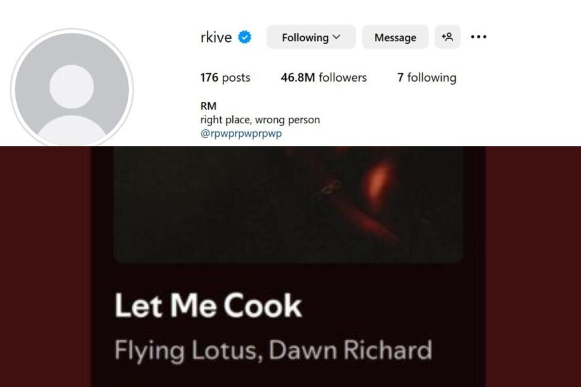The height and width of the screenshot is (387, 581).
Task: Open the 46.8M followers list
Action: 323,77
